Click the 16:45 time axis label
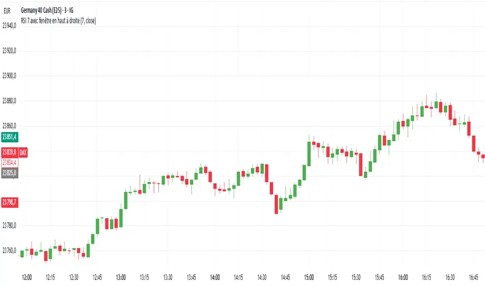 click(x=473, y=277)
